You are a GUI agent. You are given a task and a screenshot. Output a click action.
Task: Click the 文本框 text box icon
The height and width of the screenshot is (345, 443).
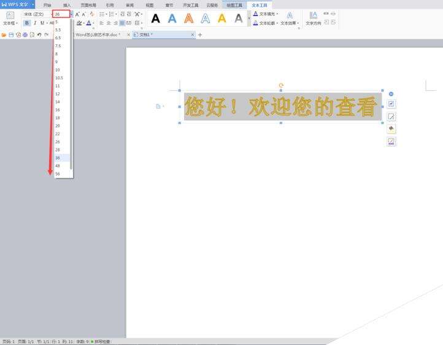pos(10,15)
